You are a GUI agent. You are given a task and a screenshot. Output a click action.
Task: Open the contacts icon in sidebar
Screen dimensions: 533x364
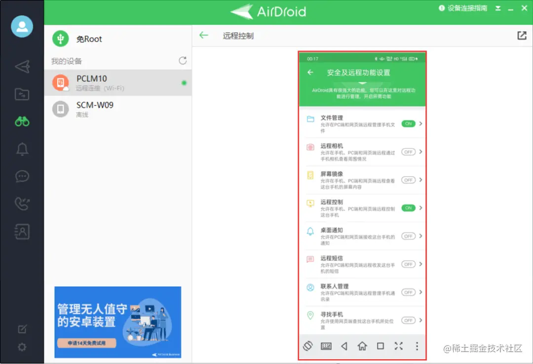[22, 231]
